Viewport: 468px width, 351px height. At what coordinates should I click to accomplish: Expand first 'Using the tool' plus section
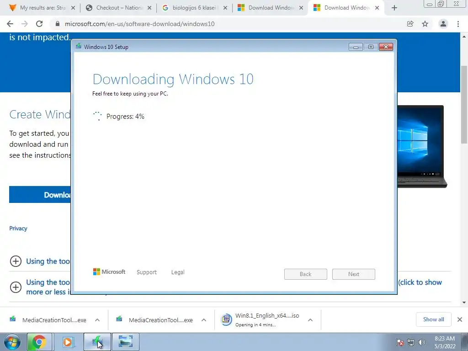coord(16,261)
